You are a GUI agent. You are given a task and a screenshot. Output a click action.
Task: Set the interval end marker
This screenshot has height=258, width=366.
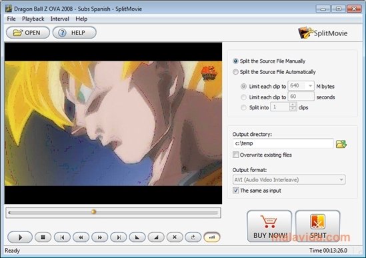156,237
